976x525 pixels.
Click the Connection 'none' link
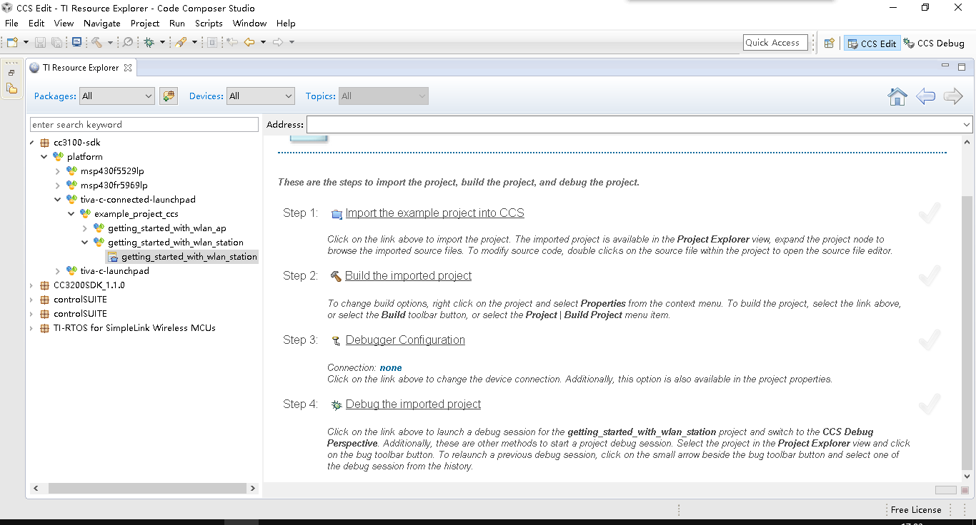pos(391,368)
